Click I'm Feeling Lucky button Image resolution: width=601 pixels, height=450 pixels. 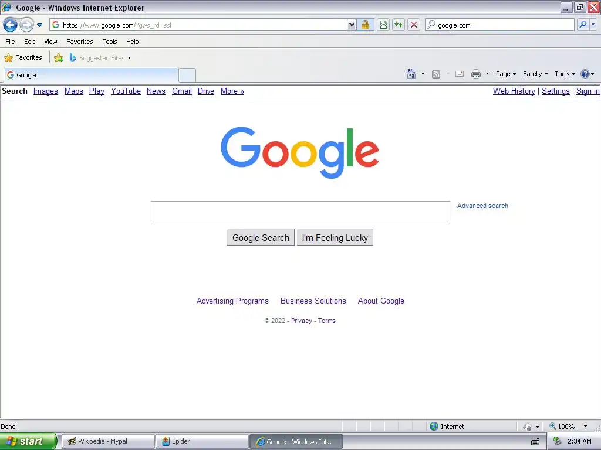[x=335, y=238]
